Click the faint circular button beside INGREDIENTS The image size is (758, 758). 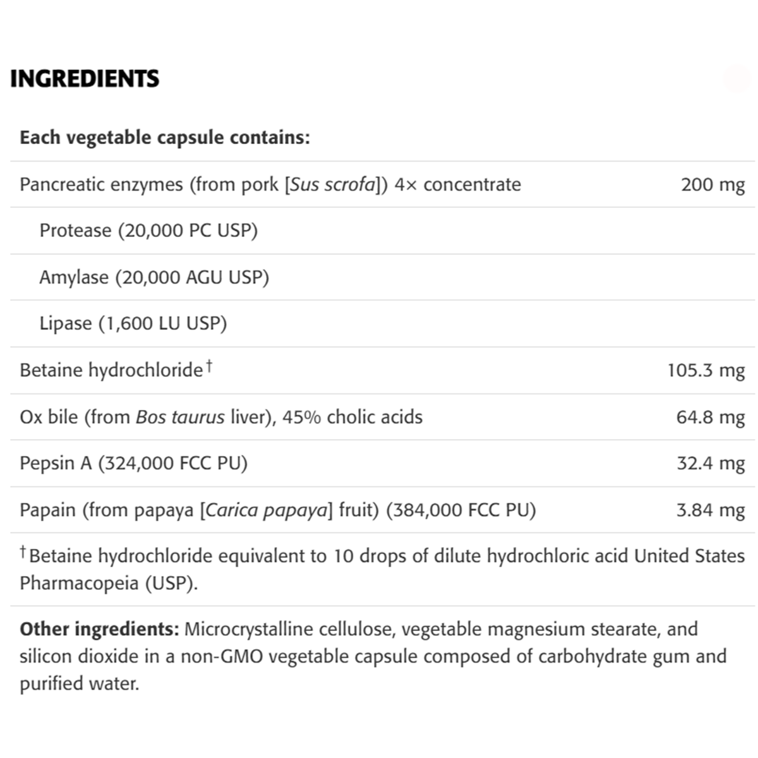click(737, 79)
